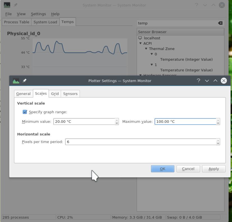Viewport: 232px width, 222px height.
Task: Click the 285 processes status entry
Action: pos(29,217)
